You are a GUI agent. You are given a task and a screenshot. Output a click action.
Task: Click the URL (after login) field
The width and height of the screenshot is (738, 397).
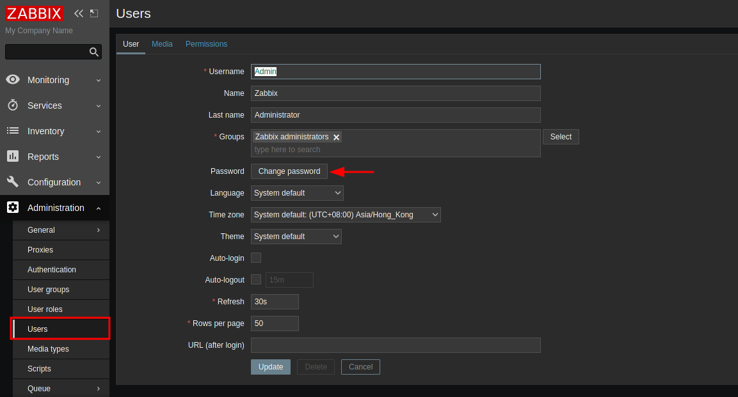tap(396, 345)
